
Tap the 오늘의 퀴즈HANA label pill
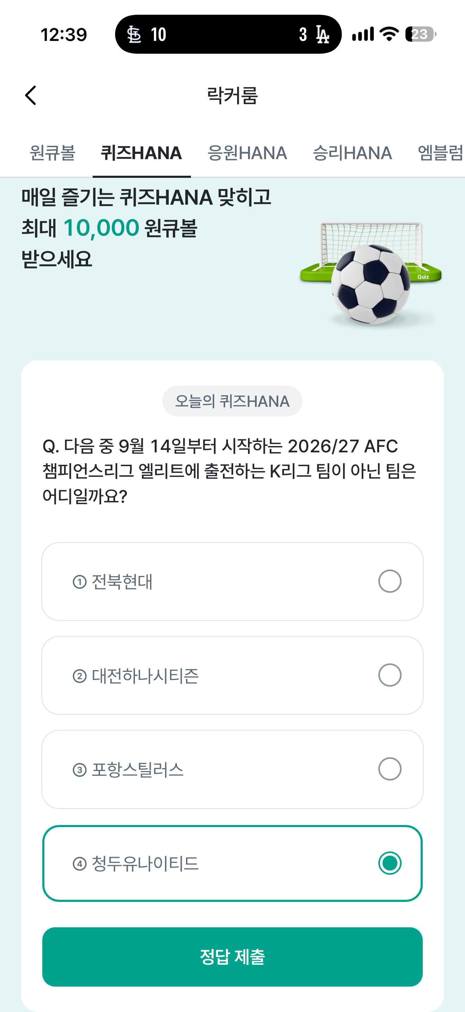click(x=232, y=401)
